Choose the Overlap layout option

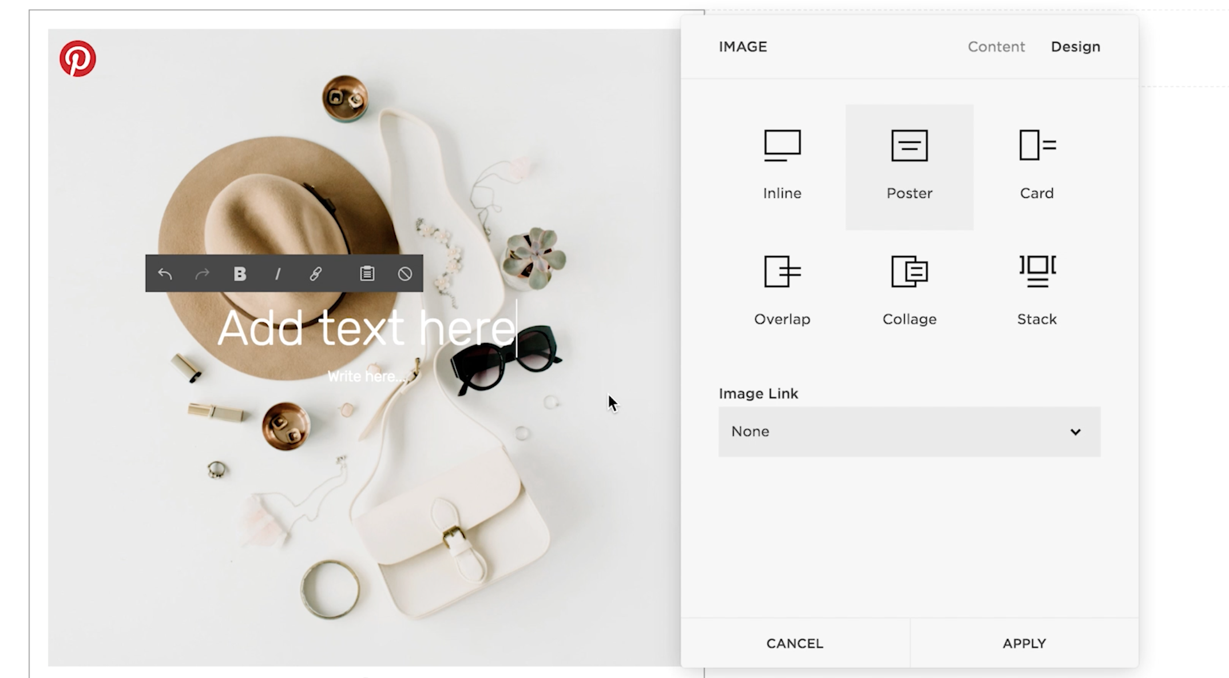[782, 290]
